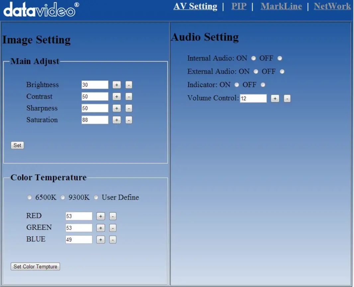The height and width of the screenshot is (287, 354).
Task: Open the NetWork page
Action: pyautogui.click(x=332, y=6)
